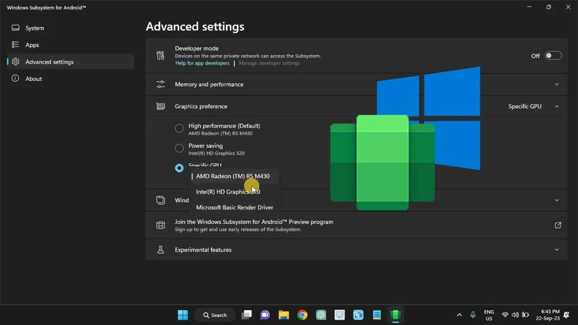
Task: Open the Preview program external link button
Action: point(558,225)
